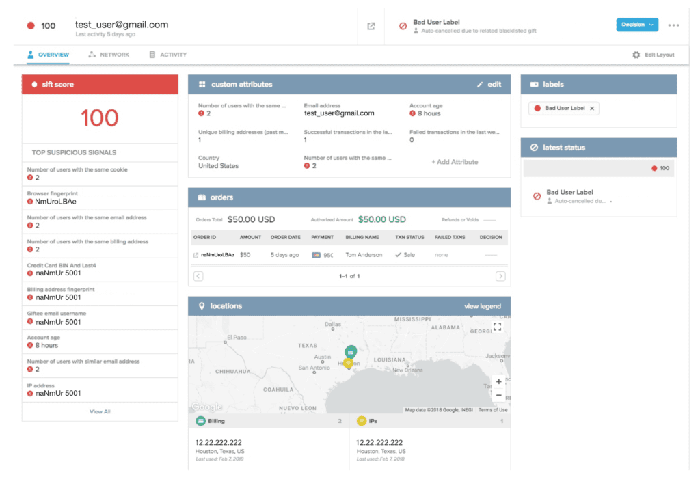
Task: Click the TXN STATUS column header
Action: 409,237
